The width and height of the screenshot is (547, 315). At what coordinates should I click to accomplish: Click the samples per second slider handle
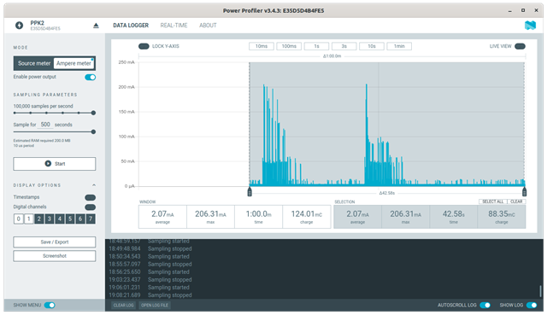tap(93, 113)
